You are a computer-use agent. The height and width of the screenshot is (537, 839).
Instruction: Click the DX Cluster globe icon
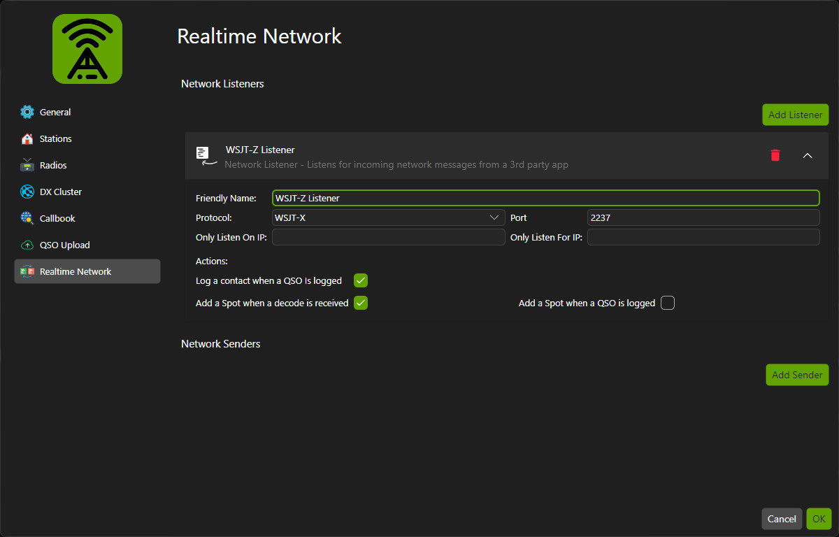[x=27, y=192]
